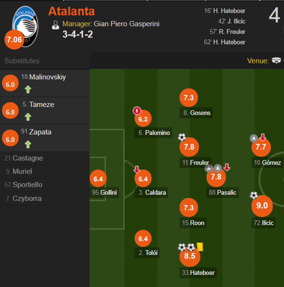Click Gollini's 6.4 rating circle

tap(98, 179)
